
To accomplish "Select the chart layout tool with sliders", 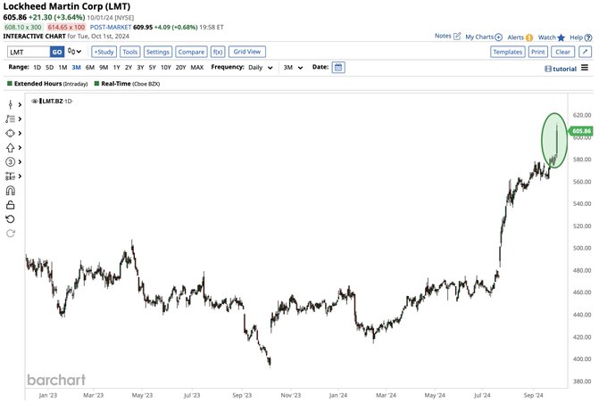I will tap(11, 177).
